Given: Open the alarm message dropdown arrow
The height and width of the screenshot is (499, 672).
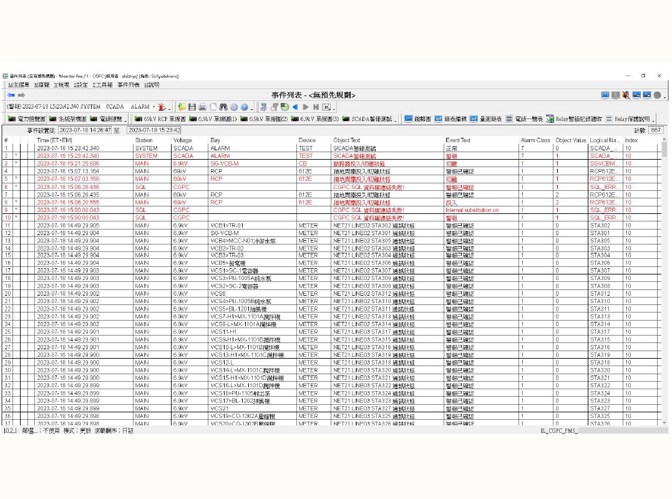Looking at the screenshot, I should point(153,107).
